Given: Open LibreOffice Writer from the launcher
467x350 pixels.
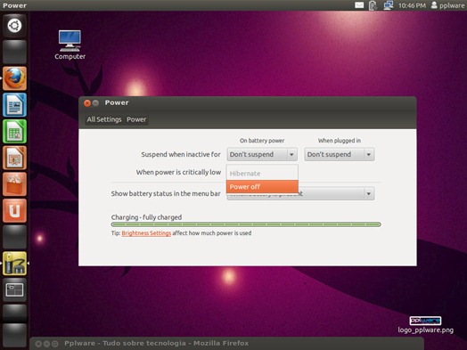Looking at the screenshot, I should click(x=14, y=105).
